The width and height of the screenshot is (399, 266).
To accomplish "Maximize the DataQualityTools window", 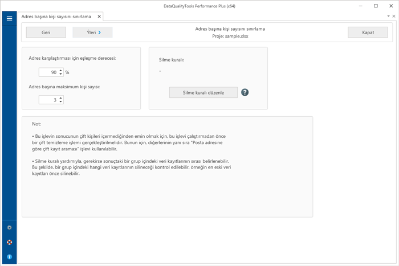I will pyautogui.click(x=376, y=6).
